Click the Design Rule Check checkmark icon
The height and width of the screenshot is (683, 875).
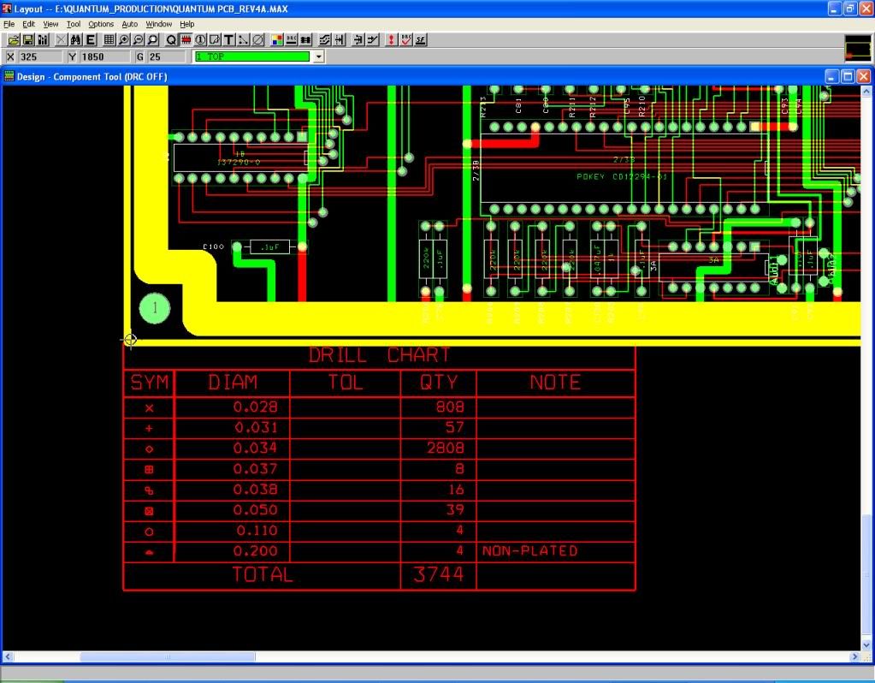tap(406, 39)
